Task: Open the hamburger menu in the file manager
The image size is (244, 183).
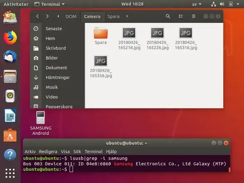Action: click(193, 16)
